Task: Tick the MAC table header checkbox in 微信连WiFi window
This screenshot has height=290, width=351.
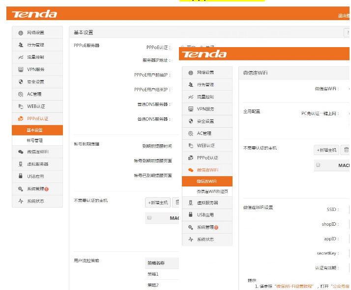Action: (318, 165)
